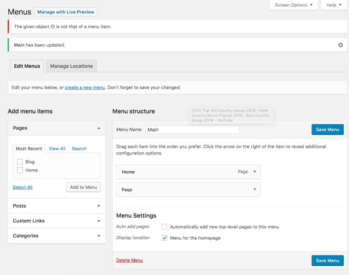Image resolution: width=349 pixels, height=275 pixels.
Task: Uncheck the Menu for the homepage location
Action: (164, 238)
